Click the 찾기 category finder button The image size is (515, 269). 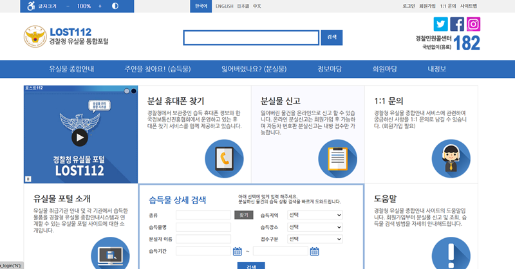(244, 215)
